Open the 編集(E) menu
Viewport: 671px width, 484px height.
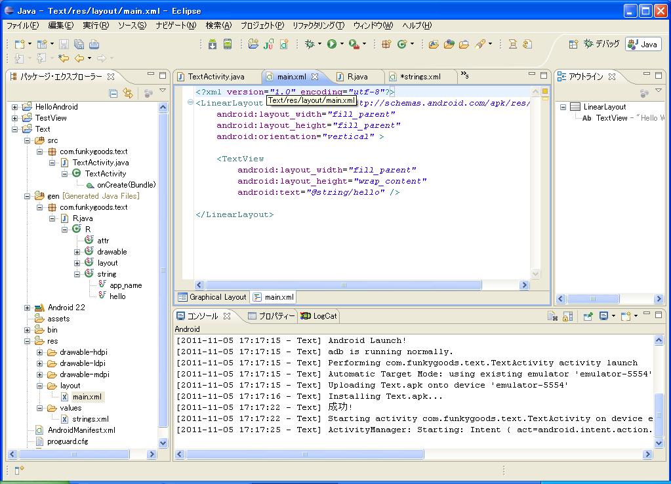tap(61, 25)
